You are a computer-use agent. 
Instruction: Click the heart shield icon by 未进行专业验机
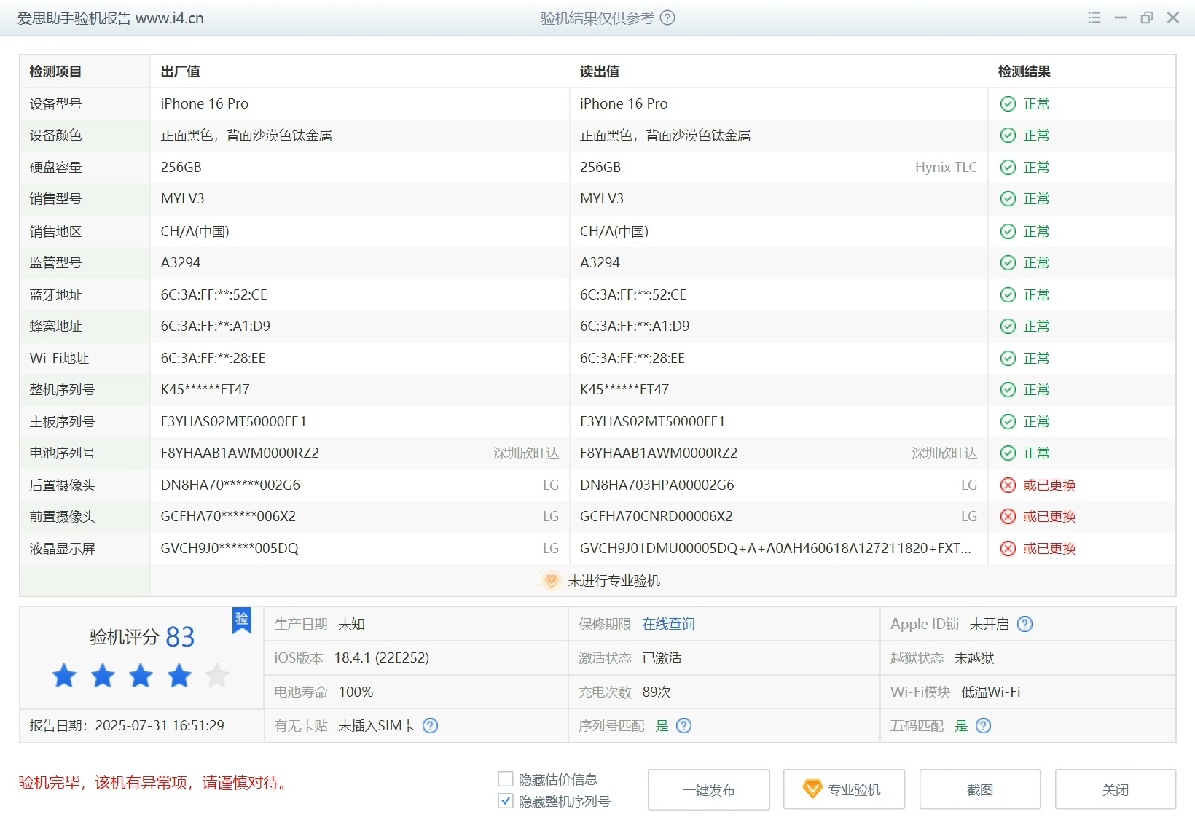coord(552,581)
